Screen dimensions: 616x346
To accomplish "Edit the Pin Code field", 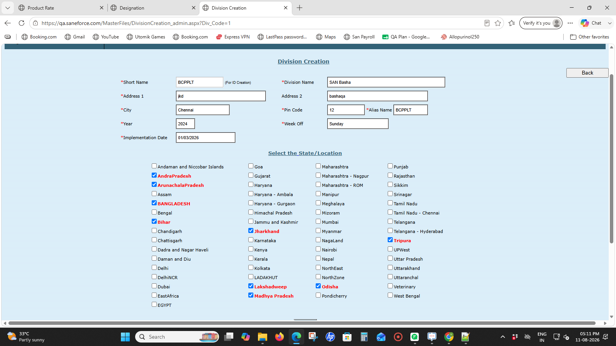I will (x=346, y=110).
